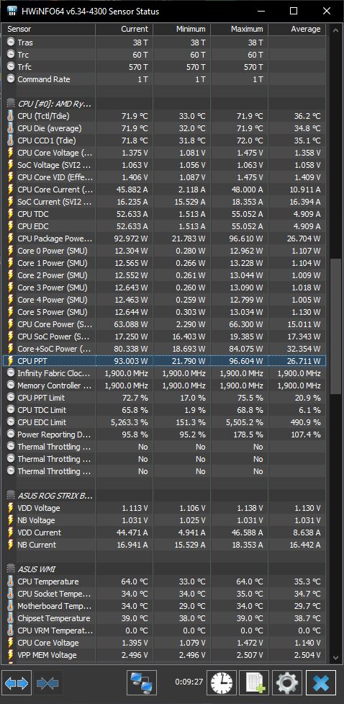This screenshot has height=704, width=344.
Task: Close the window via title bar X
Action: pos(327,11)
